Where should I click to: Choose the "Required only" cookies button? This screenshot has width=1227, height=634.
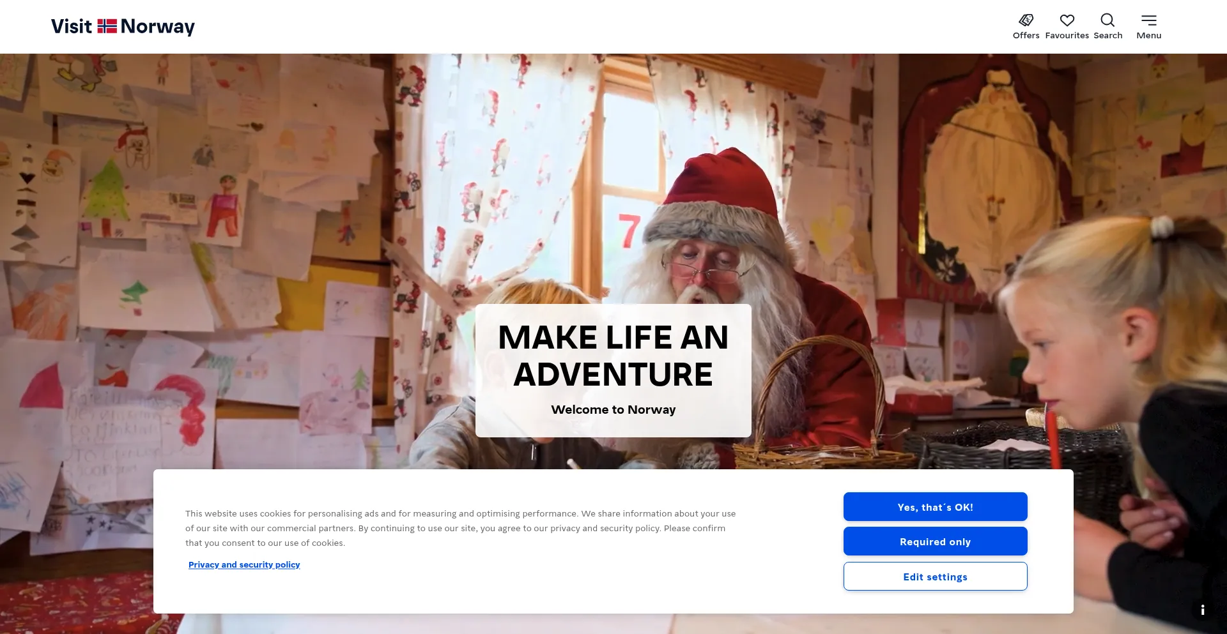pyautogui.click(x=936, y=541)
